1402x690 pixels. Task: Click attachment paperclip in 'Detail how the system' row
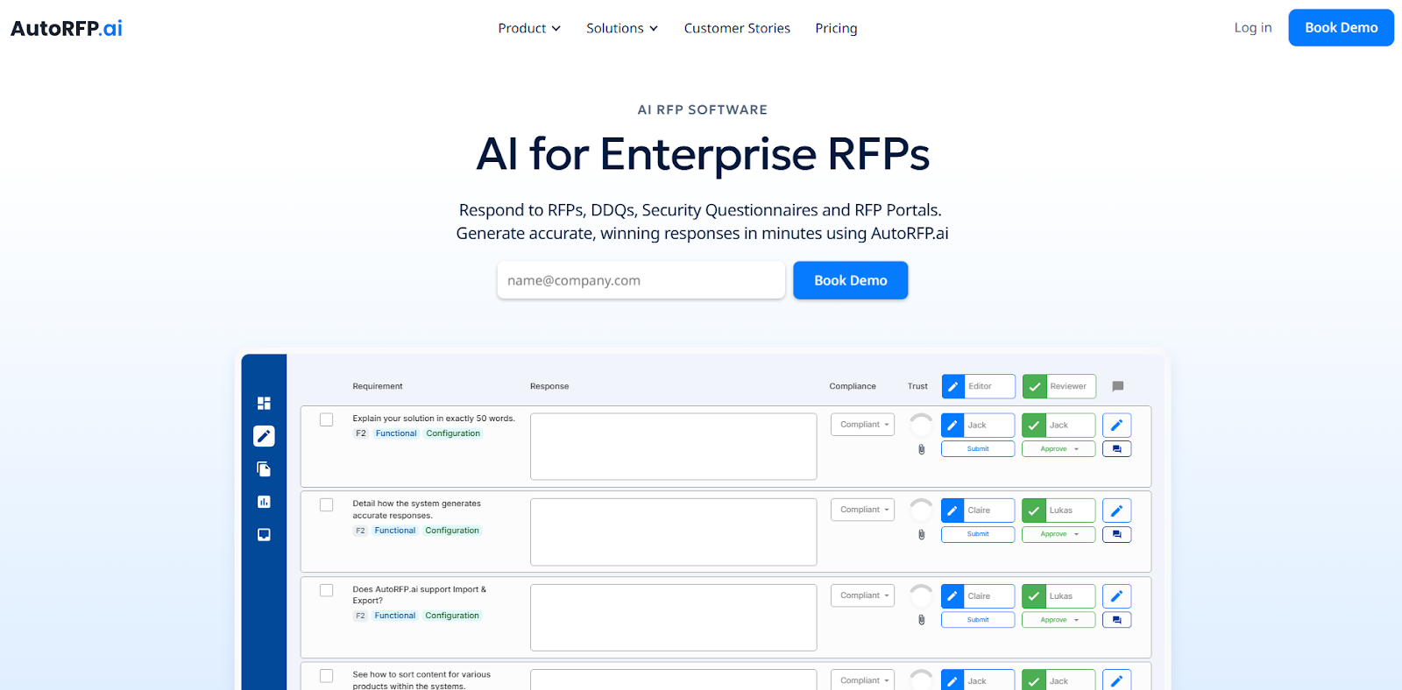(x=921, y=534)
